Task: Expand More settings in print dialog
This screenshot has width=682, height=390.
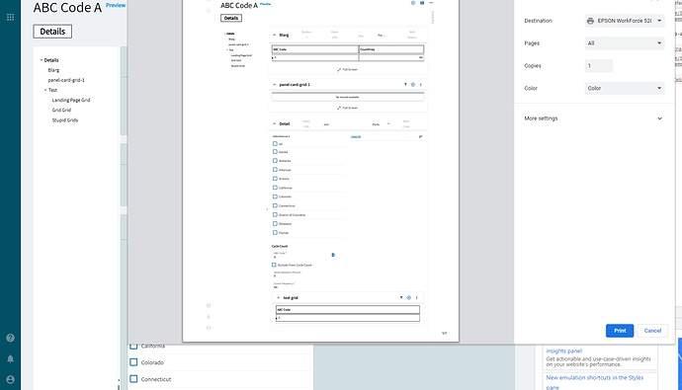Action: click(594, 118)
